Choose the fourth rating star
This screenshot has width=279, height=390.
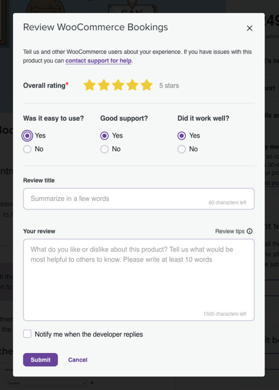pos(133,85)
